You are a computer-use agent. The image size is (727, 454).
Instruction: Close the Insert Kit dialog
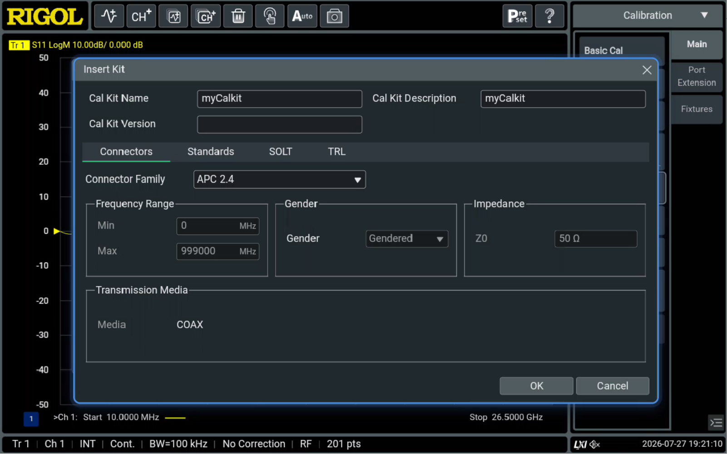pos(647,70)
